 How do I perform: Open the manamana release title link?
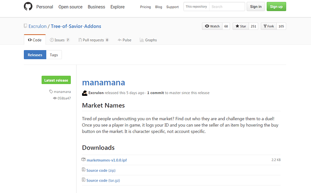[x=104, y=82]
